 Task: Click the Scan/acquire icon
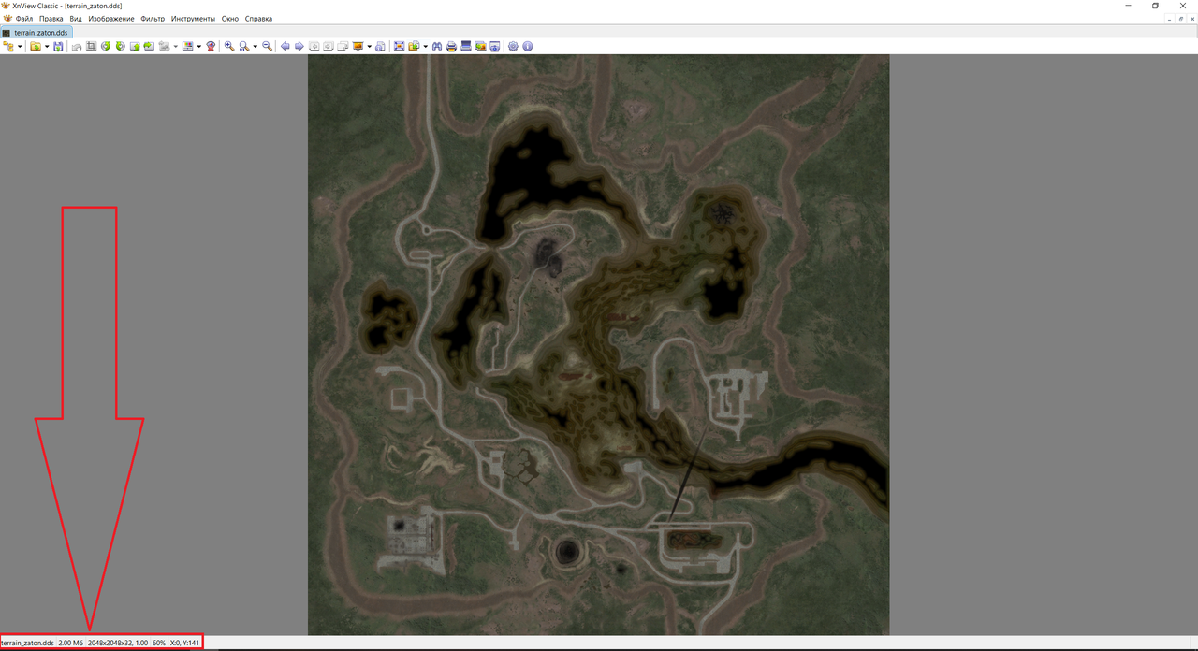coord(466,46)
